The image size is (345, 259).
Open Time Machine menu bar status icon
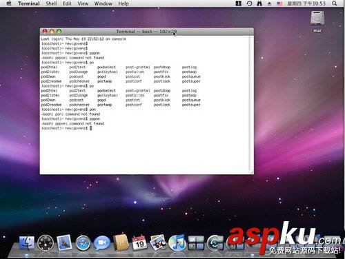[249, 3]
